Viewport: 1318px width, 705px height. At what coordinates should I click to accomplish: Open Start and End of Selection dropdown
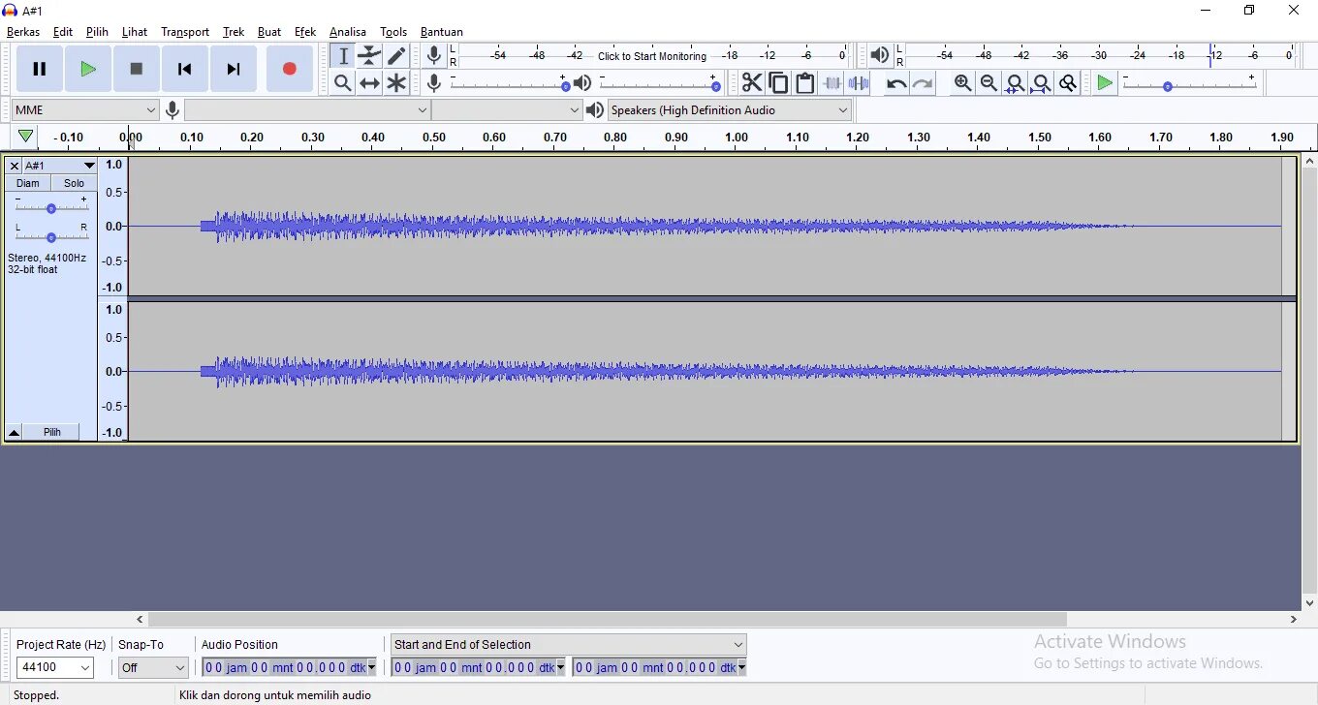(x=569, y=645)
